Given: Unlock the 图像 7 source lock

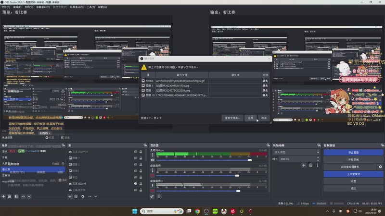Looking at the screenshot, I should point(141,158).
